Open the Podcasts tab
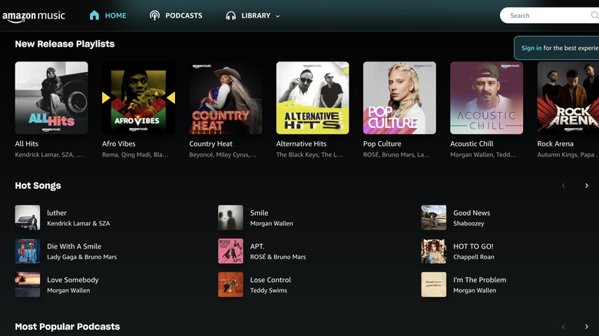 click(x=184, y=15)
